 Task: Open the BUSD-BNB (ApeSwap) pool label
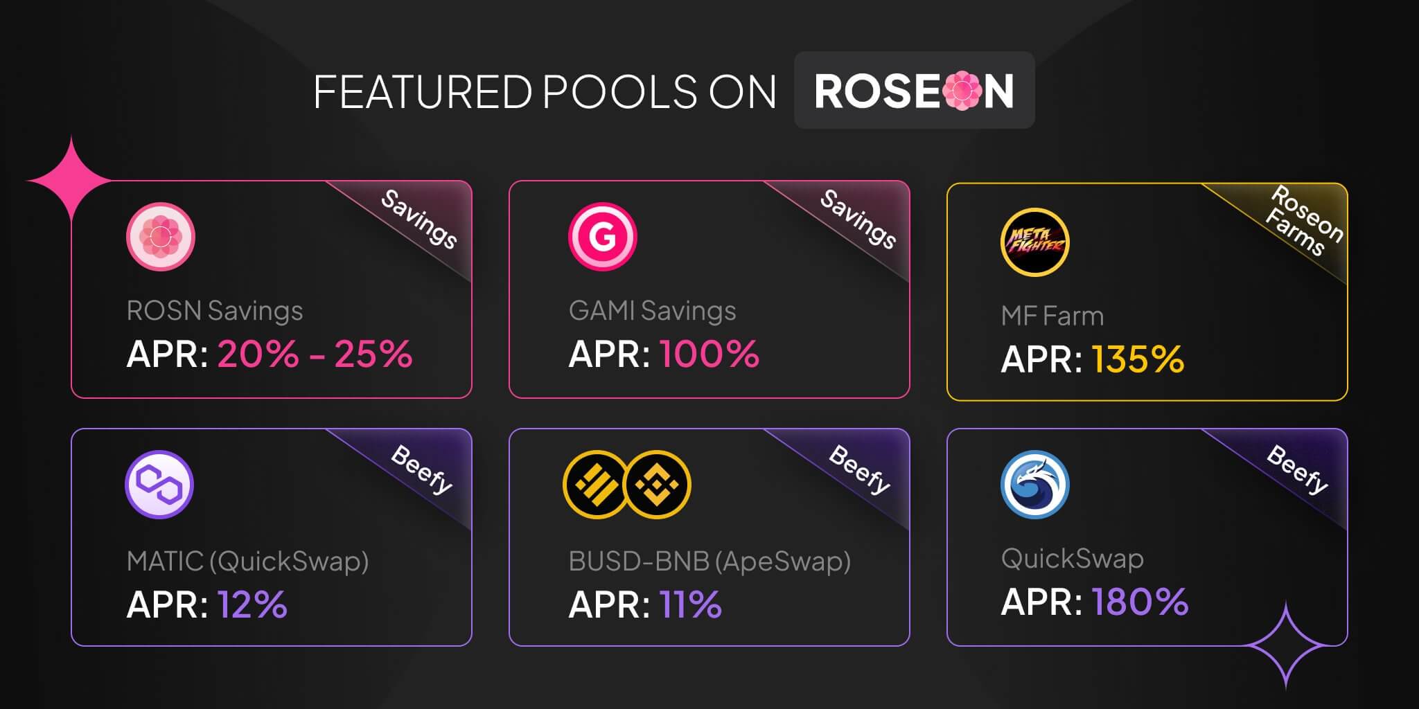tap(709, 562)
